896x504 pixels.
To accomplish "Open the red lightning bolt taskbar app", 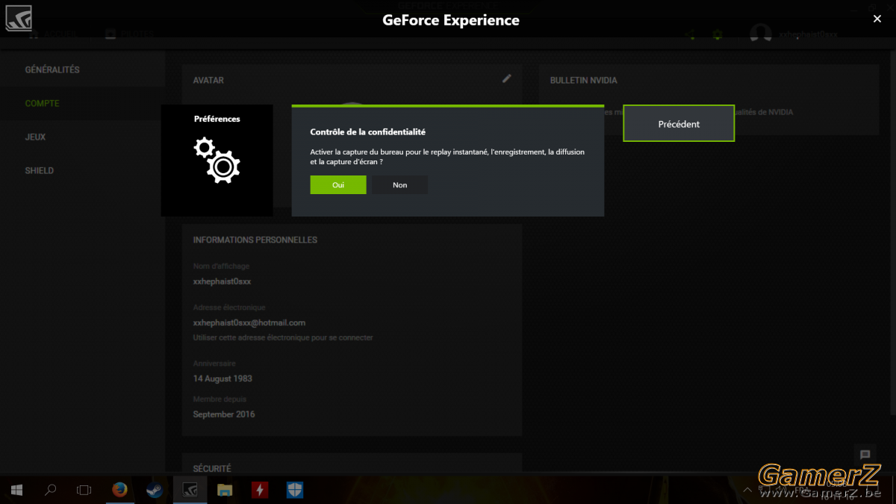I will tap(260, 490).
